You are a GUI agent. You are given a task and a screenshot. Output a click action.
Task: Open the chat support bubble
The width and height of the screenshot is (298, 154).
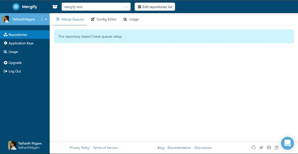(288, 143)
